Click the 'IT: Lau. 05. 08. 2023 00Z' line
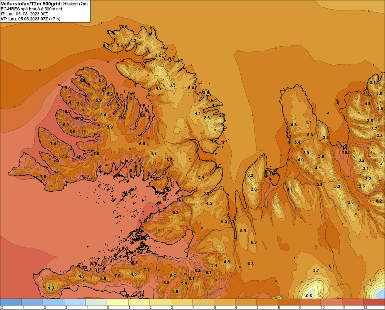The height and width of the screenshot is (310, 385). 24,14
